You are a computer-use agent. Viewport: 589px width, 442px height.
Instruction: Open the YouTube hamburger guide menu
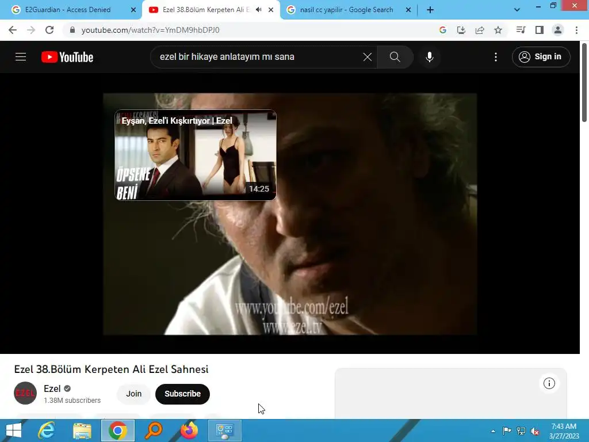21,57
